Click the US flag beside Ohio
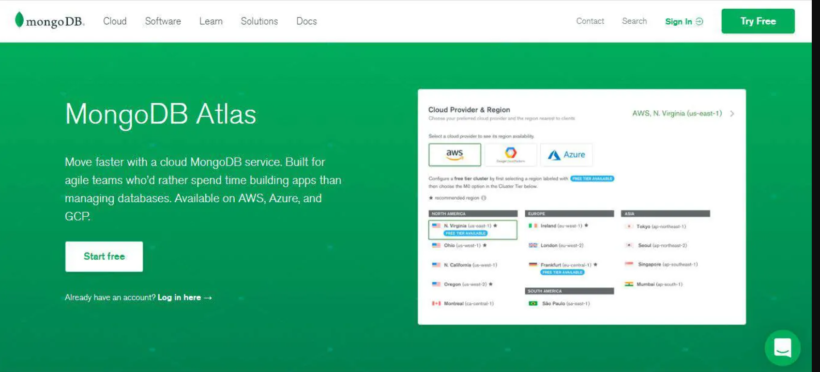The width and height of the screenshot is (820, 372). pyautogui.click(x=436, y=245)
